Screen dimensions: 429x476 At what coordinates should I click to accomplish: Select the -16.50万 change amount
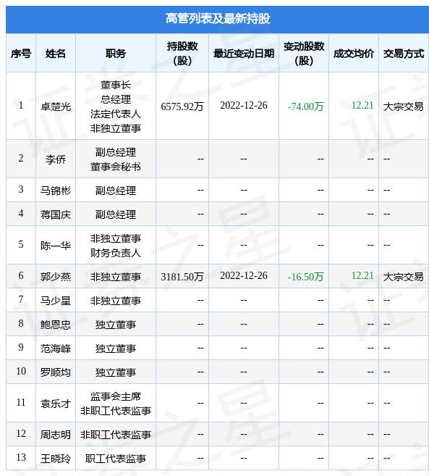[x=305, y=276]
